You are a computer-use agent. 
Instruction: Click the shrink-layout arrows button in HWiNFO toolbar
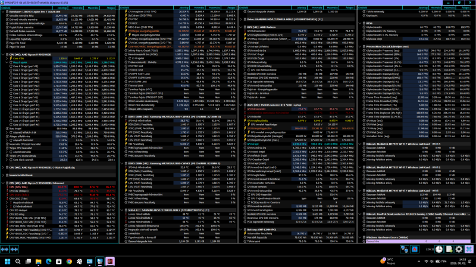click(x=14, y=249)
